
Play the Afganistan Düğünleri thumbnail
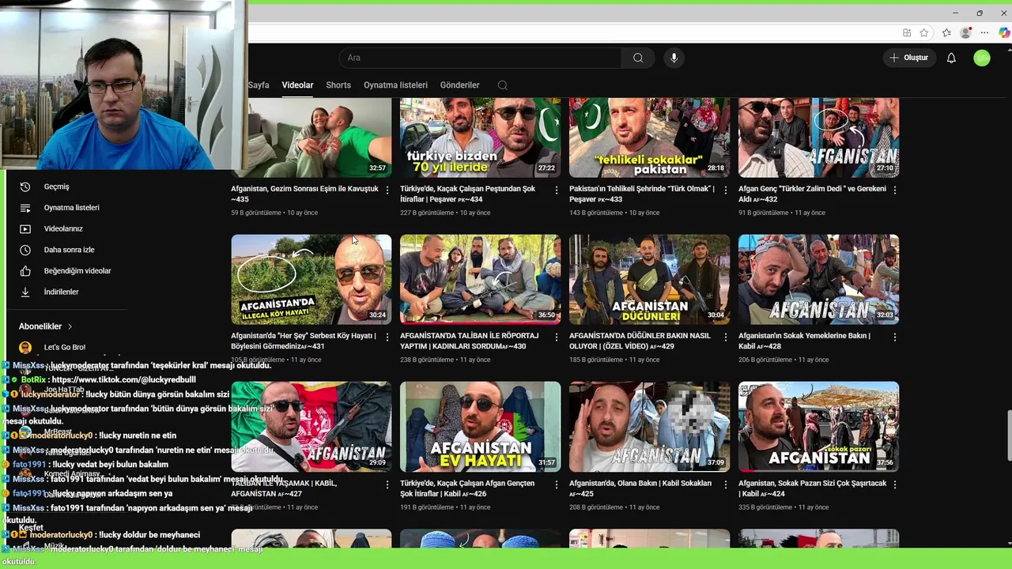click(650, 279)
